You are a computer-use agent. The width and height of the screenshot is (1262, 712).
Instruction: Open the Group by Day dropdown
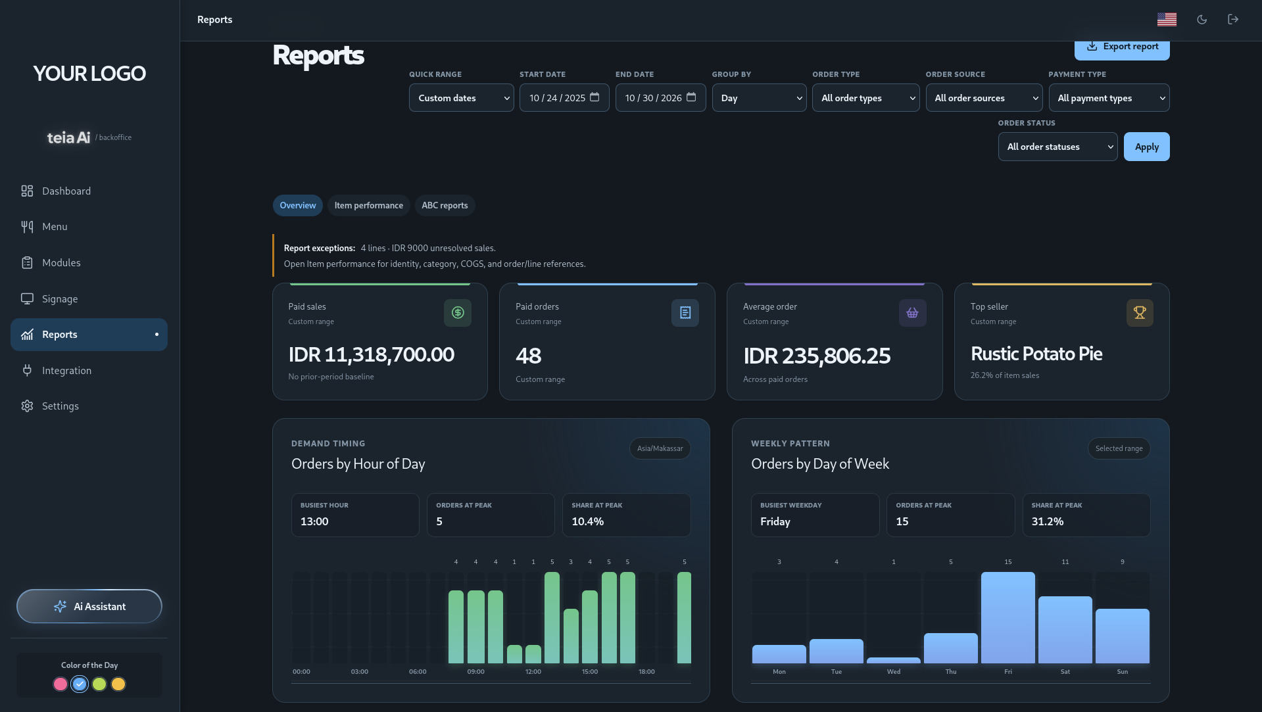point(759,98)
